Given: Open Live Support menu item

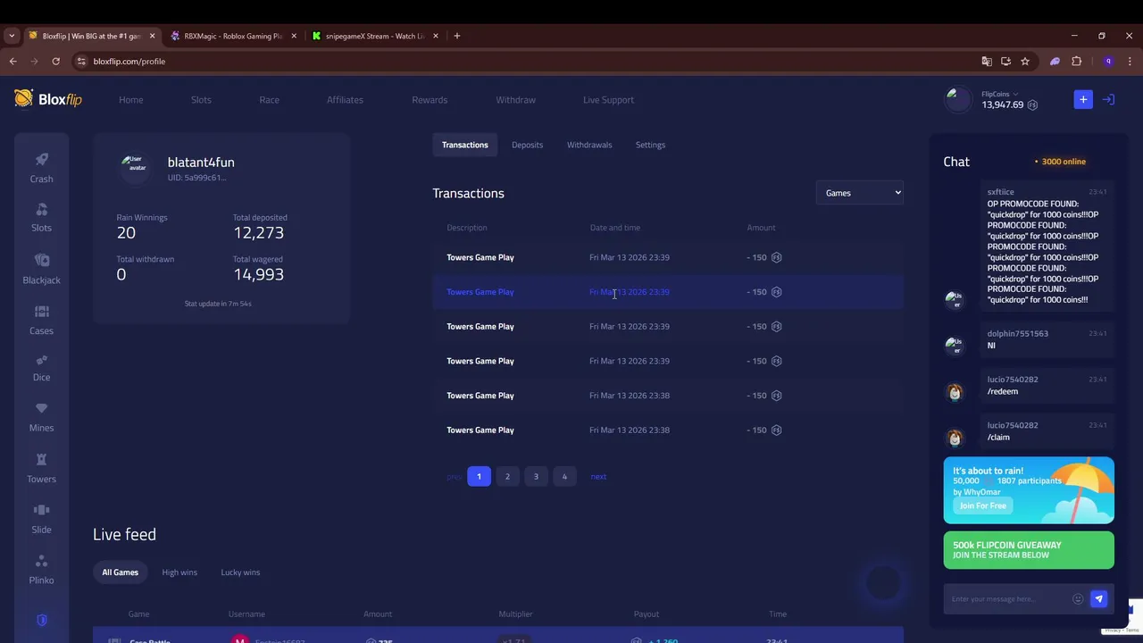Looking at the screenshot, I should 608,100.
